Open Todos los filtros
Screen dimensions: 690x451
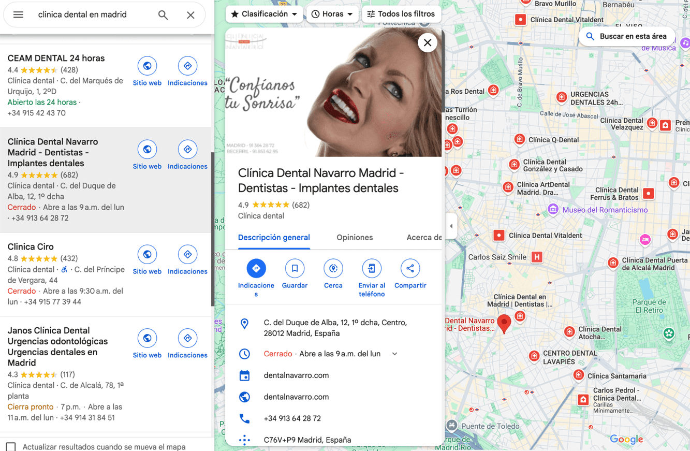(x=401, y=14)
